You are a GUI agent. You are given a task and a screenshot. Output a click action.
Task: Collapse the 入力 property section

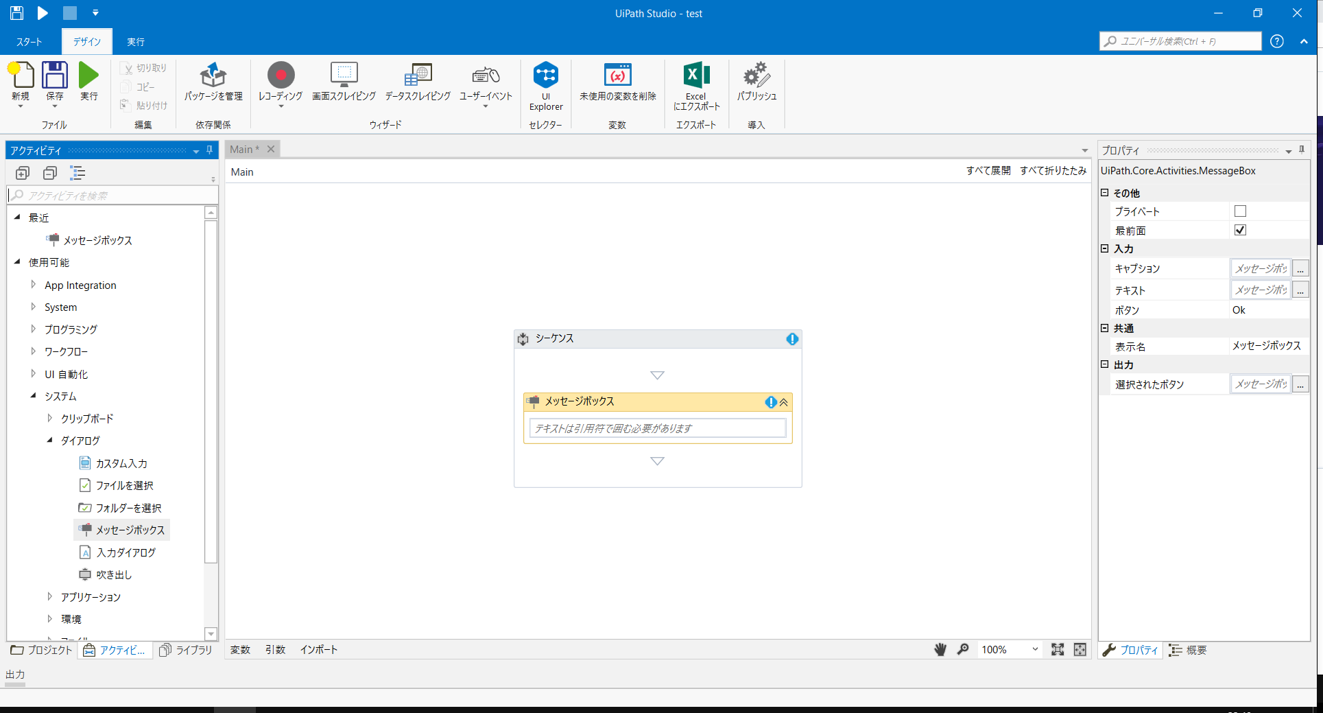[x=1105, y=248]
